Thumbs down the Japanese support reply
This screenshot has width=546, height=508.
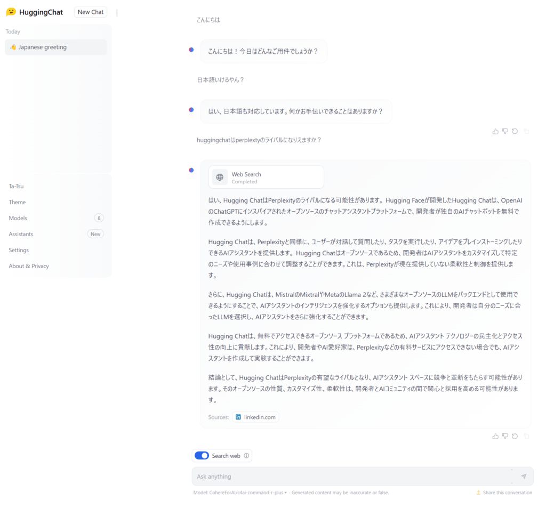[x=505, y=131]
